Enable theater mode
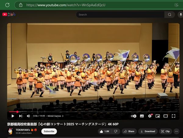183x138 pixels. tap(166, 116)
